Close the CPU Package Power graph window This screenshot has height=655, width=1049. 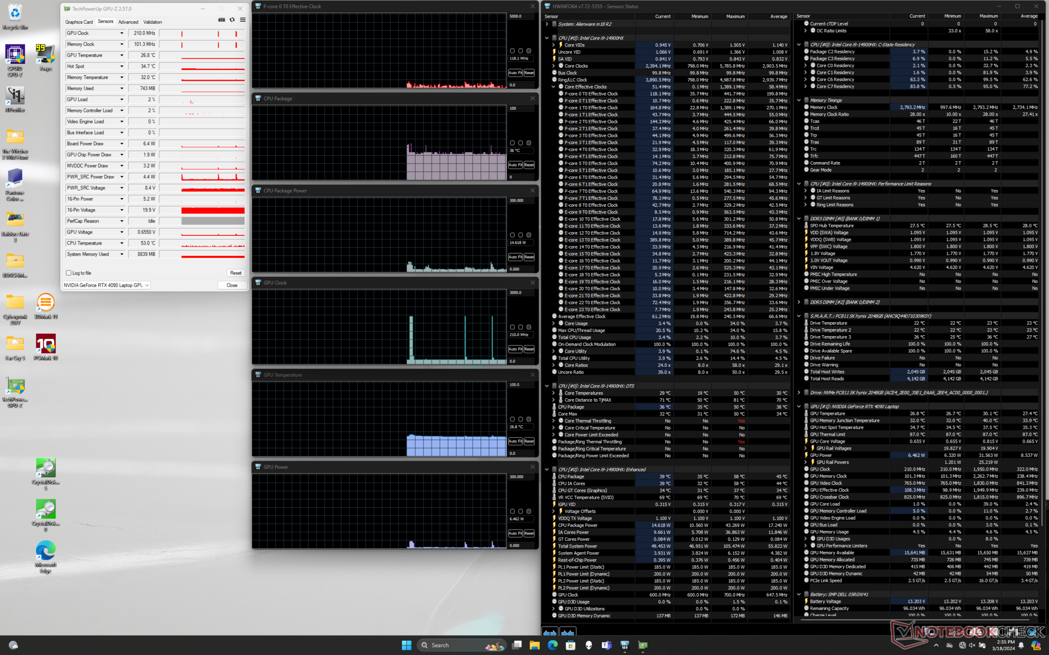[533, 190]
